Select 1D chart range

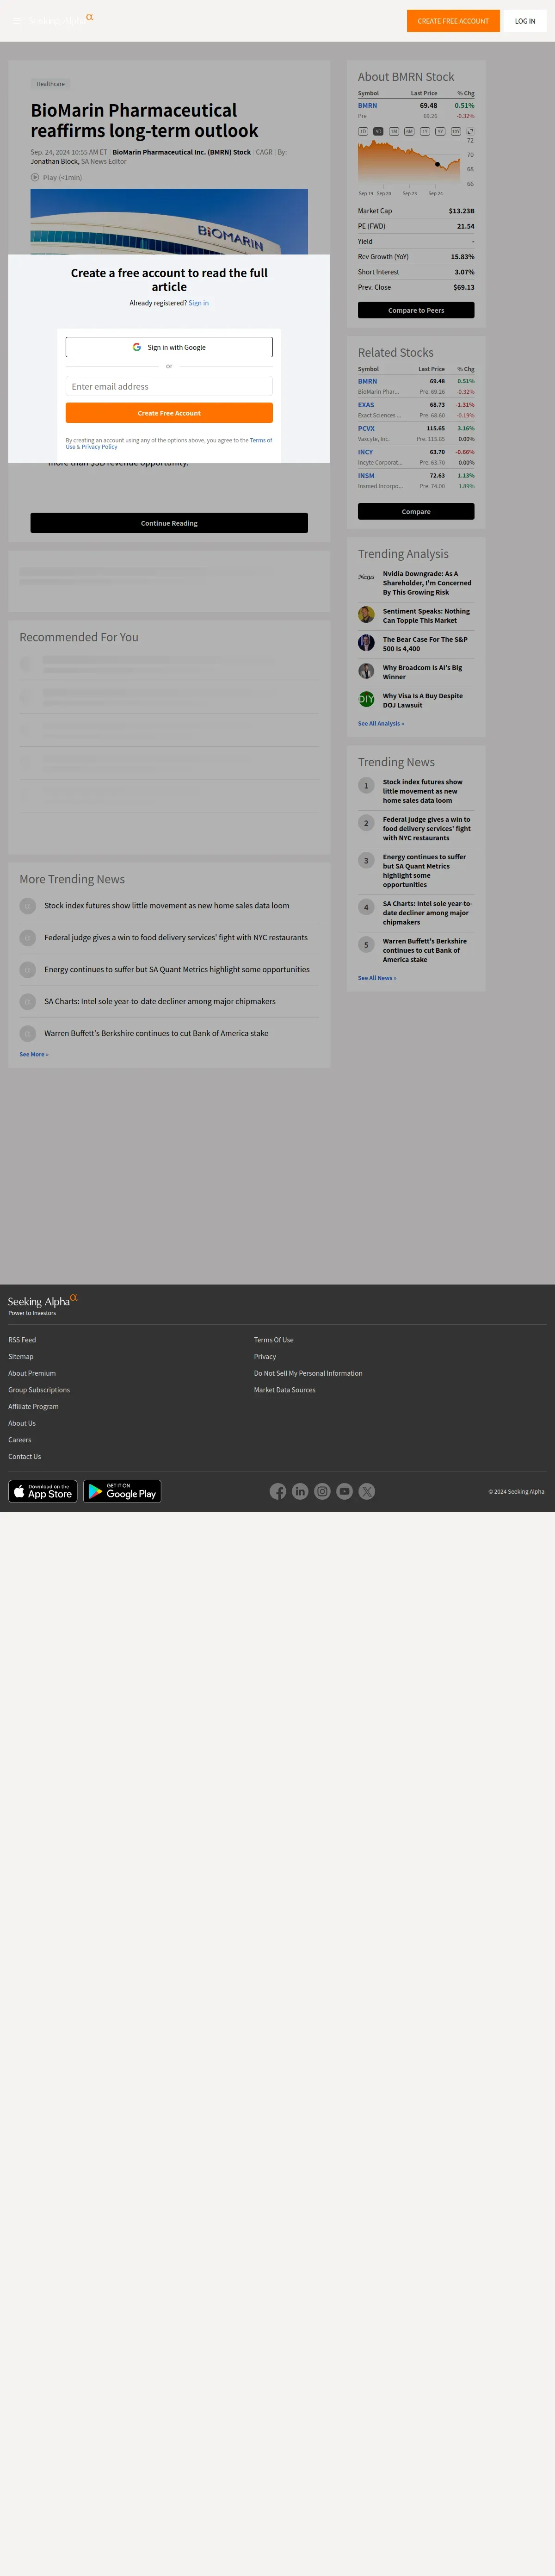(x=363, y=131)
